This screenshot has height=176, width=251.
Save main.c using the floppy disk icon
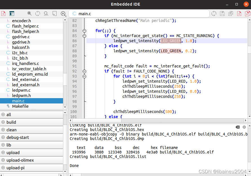[x=222, y=13]
